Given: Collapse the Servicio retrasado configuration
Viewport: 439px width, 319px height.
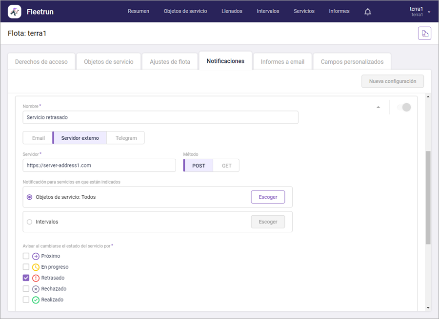Looking at the screenshot, I should [378, 107].
